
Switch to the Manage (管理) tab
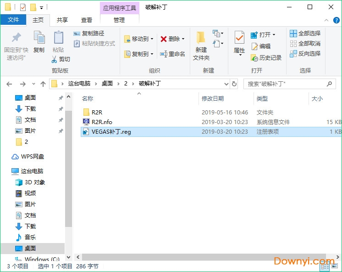click(119, 20)
